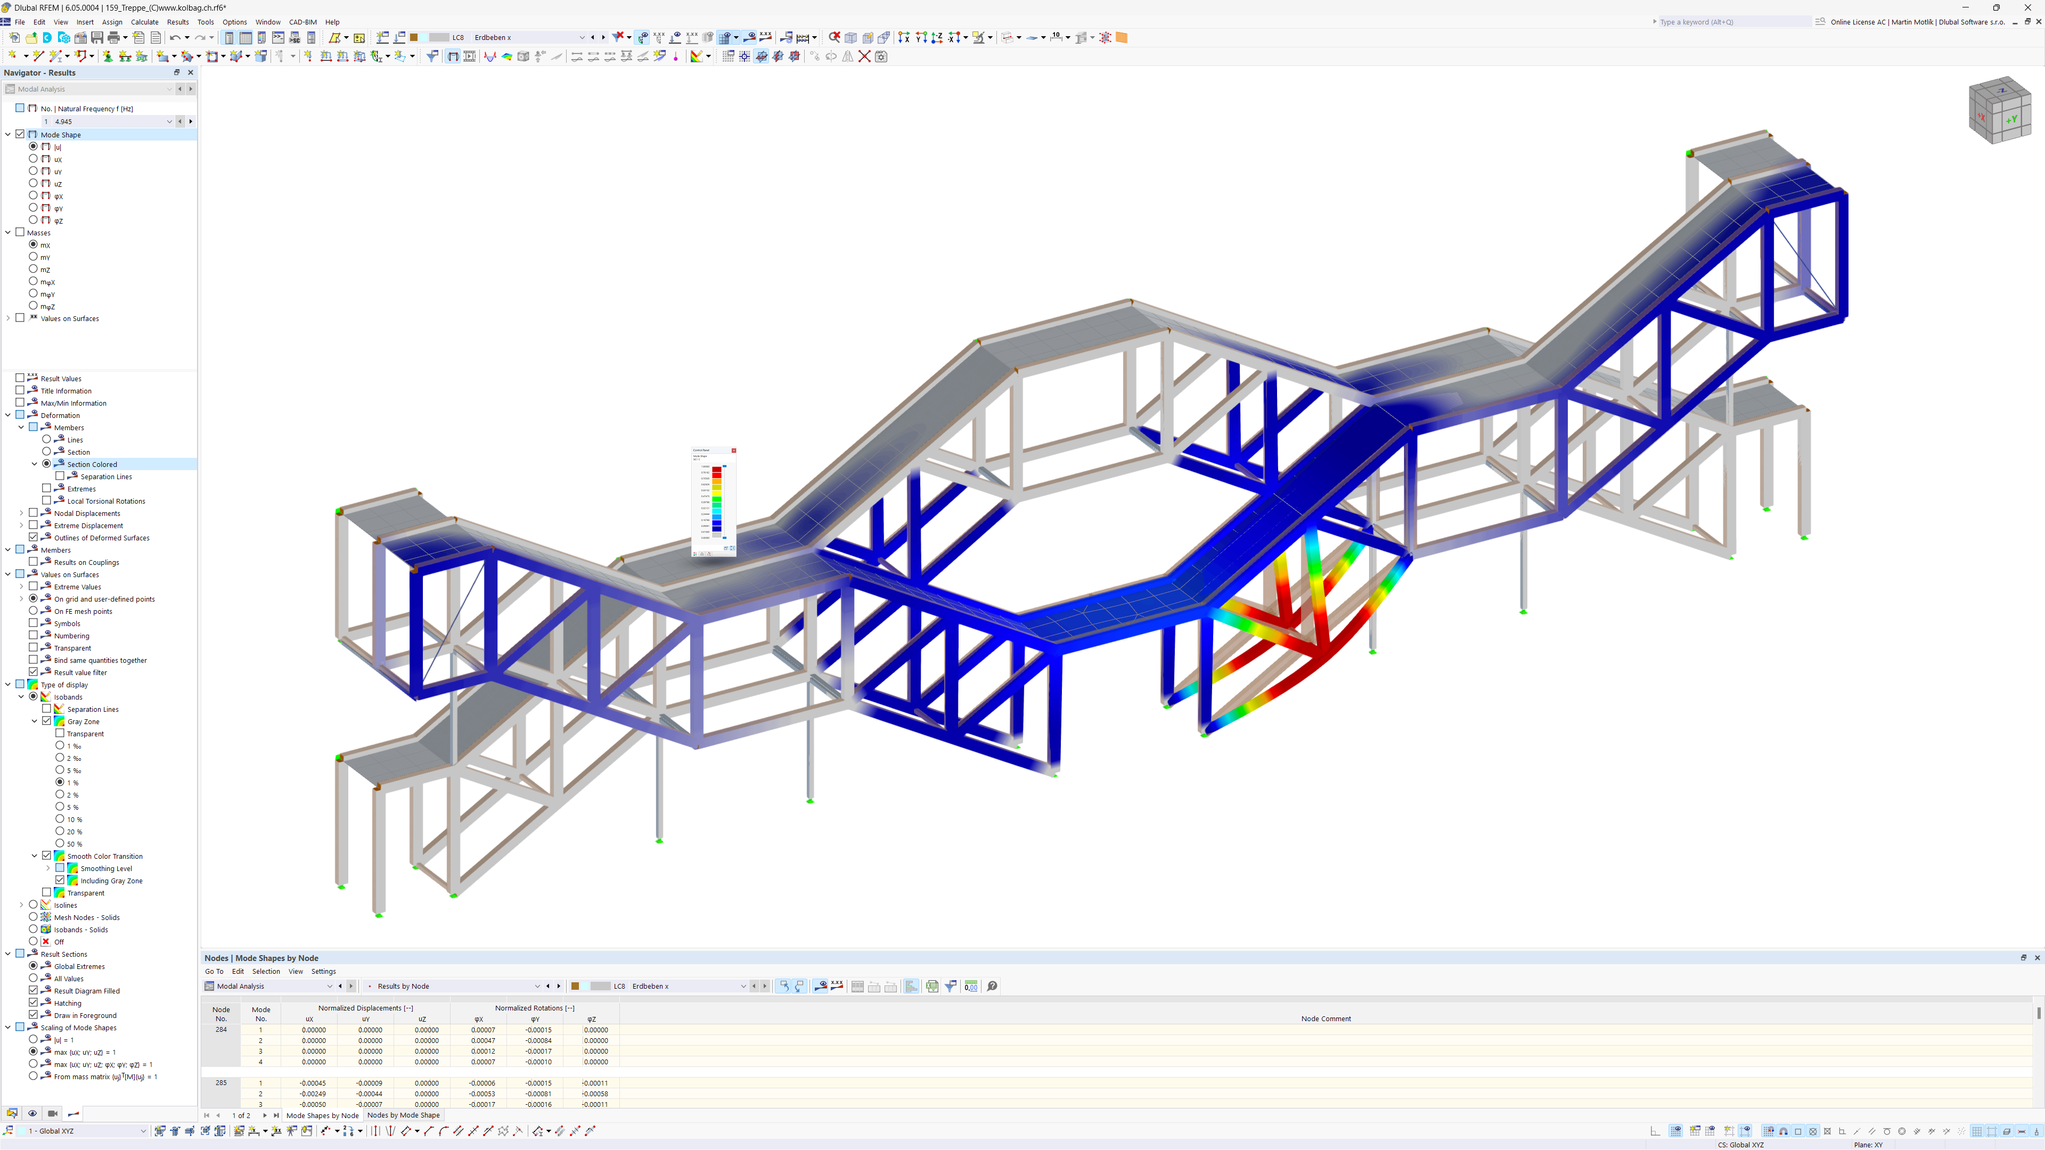
Task: Toggle Outlines of Deformed Surfaces checkbox
Action: click(x=34, y=537)
